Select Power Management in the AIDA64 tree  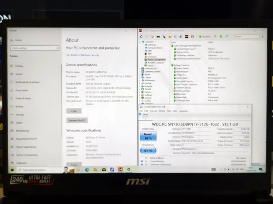coord(156,60)
